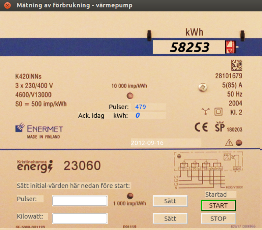Focus the Kilowatt initial value input field

coord(80,219)
